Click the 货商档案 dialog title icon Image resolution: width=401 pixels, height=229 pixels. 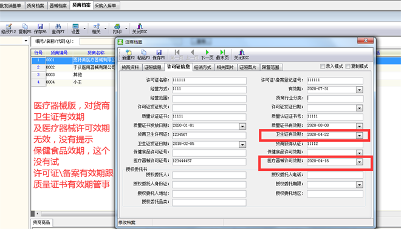[x=120, y=42]
